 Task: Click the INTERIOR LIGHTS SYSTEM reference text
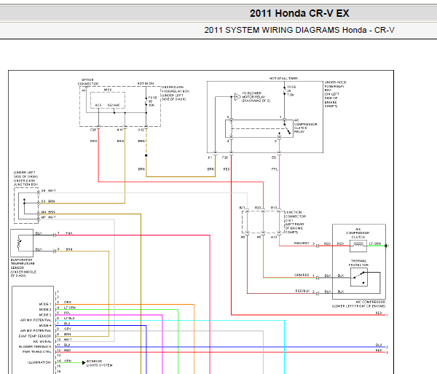(x=99, y=363)
